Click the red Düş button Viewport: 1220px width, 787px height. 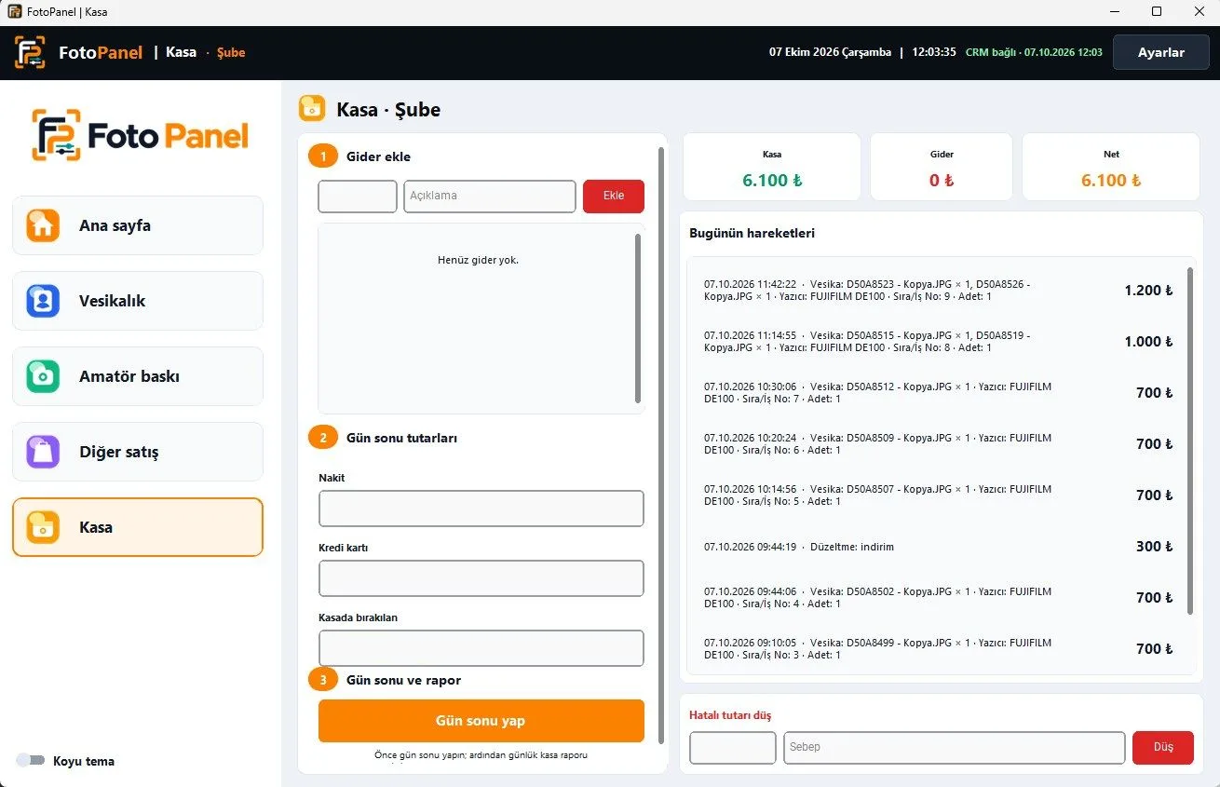tap(1163, 748)
